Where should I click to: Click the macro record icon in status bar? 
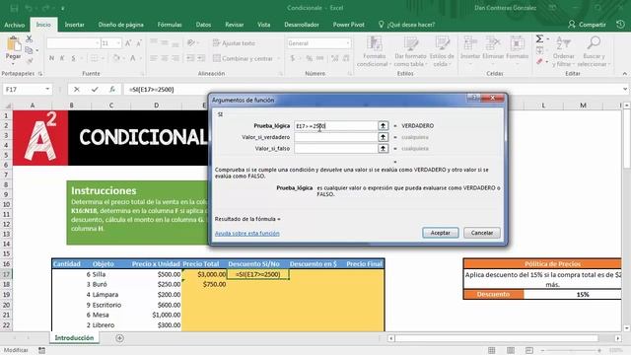tap(41, 351)
